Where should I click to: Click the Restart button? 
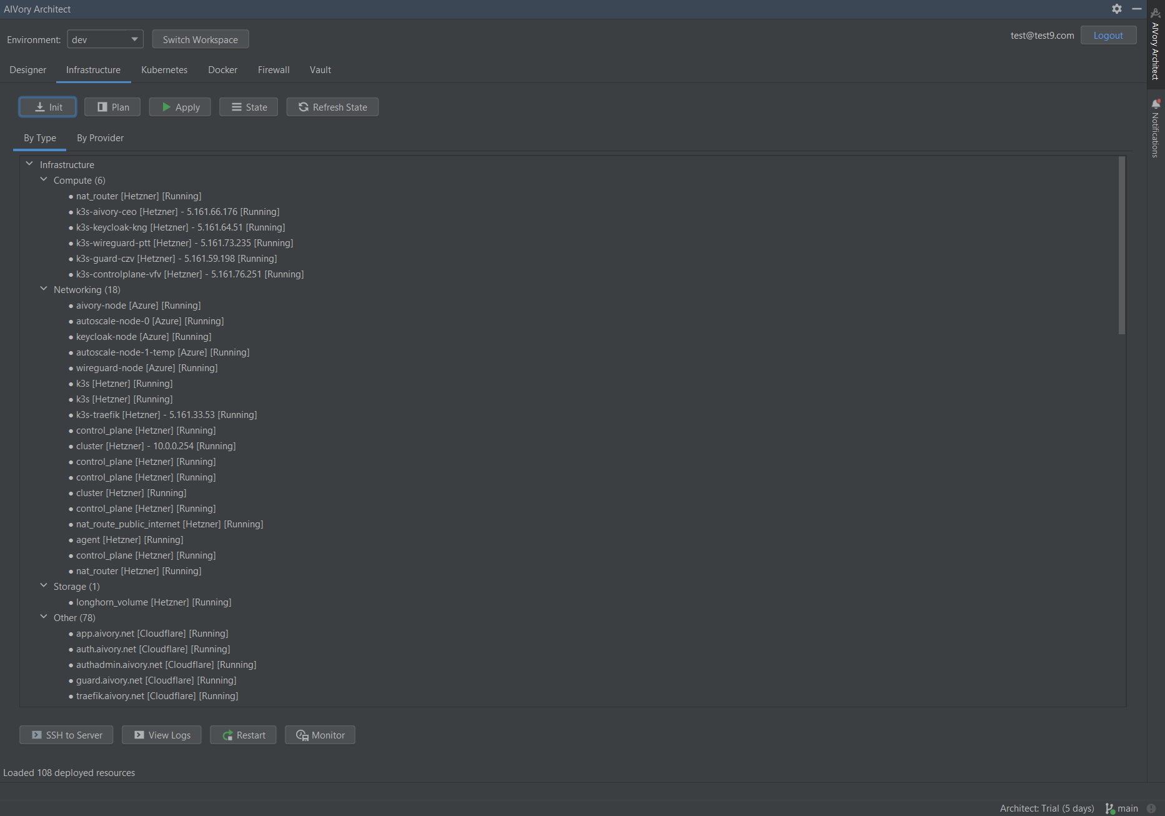[244, 735]
